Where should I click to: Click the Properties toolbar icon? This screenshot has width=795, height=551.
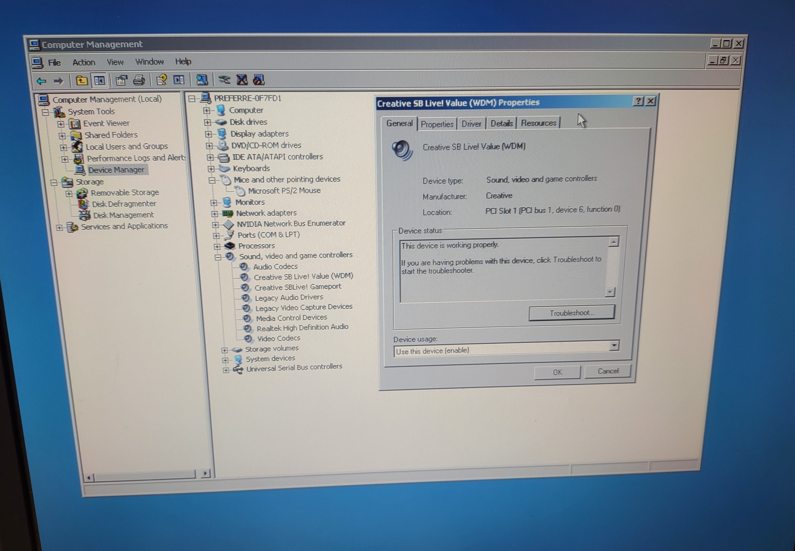(121, 80)
